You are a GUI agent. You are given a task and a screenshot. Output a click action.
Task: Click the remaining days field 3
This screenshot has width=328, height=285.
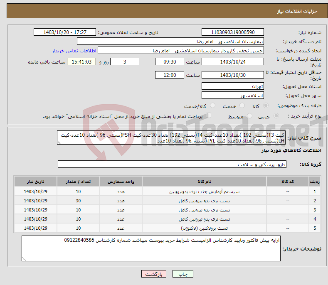coord(125,61)
